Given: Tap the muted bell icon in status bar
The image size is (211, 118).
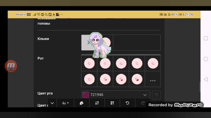Looking at the screenshot, I should (169, 14).
